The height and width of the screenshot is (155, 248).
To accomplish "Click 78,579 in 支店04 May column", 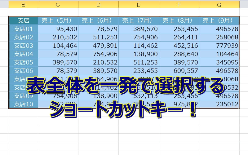I will click(58, 54).
